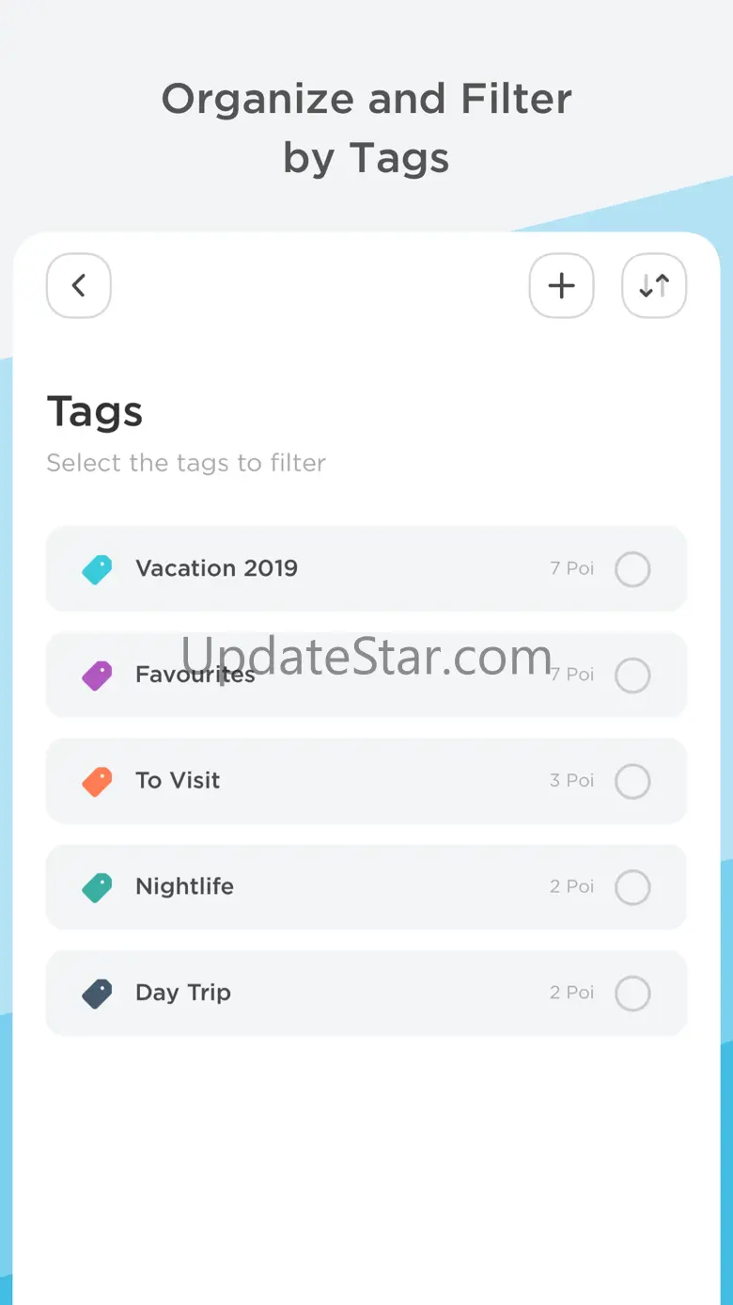Select the Favourites radio circle

[632, 676]
